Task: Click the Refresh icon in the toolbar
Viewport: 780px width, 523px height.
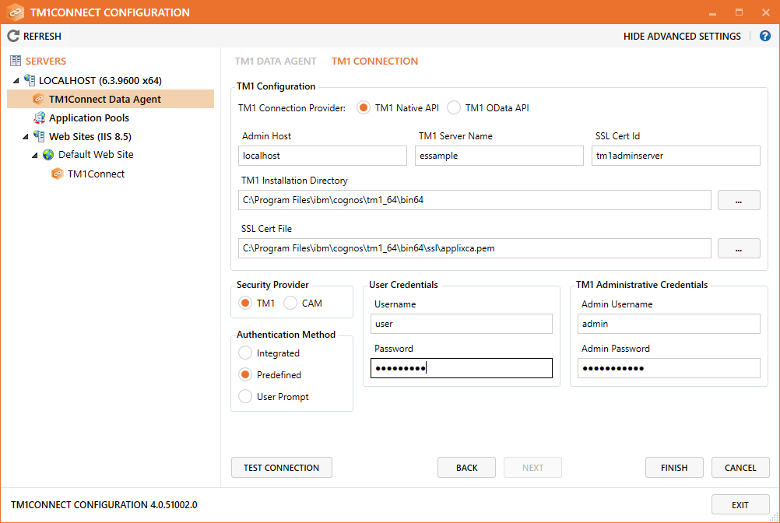Action: point(13,36)
